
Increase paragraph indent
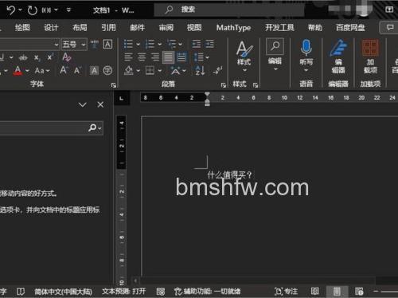click(x=210, y=44)
